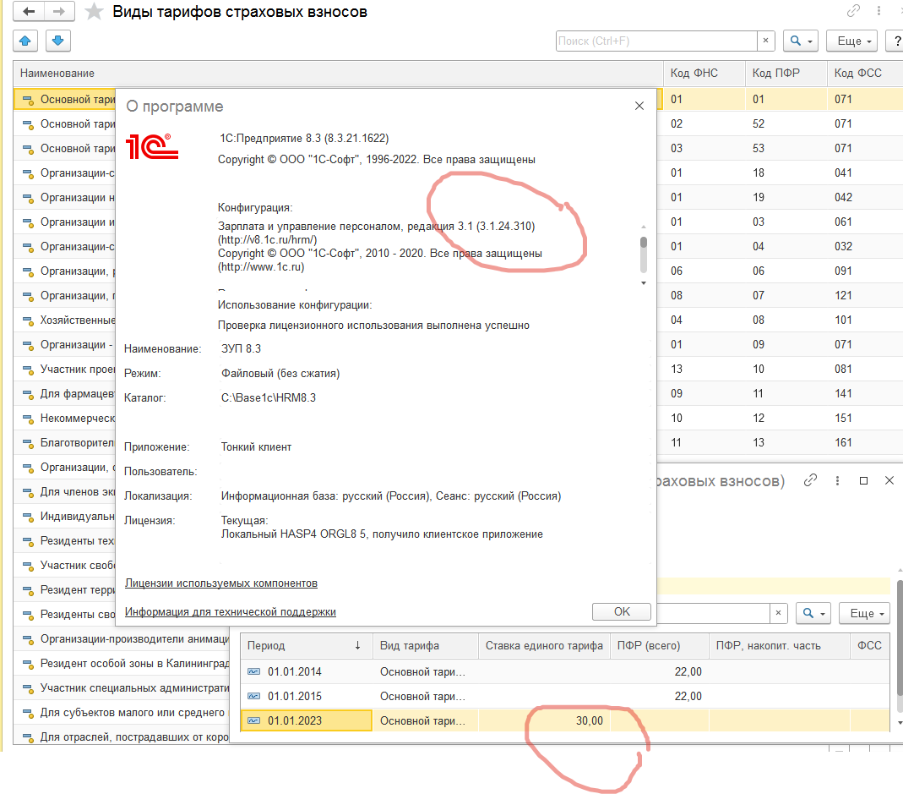The image size is (903, 794).
Task: Sort by the Вид тарифа column header
Action: (426, 646)
